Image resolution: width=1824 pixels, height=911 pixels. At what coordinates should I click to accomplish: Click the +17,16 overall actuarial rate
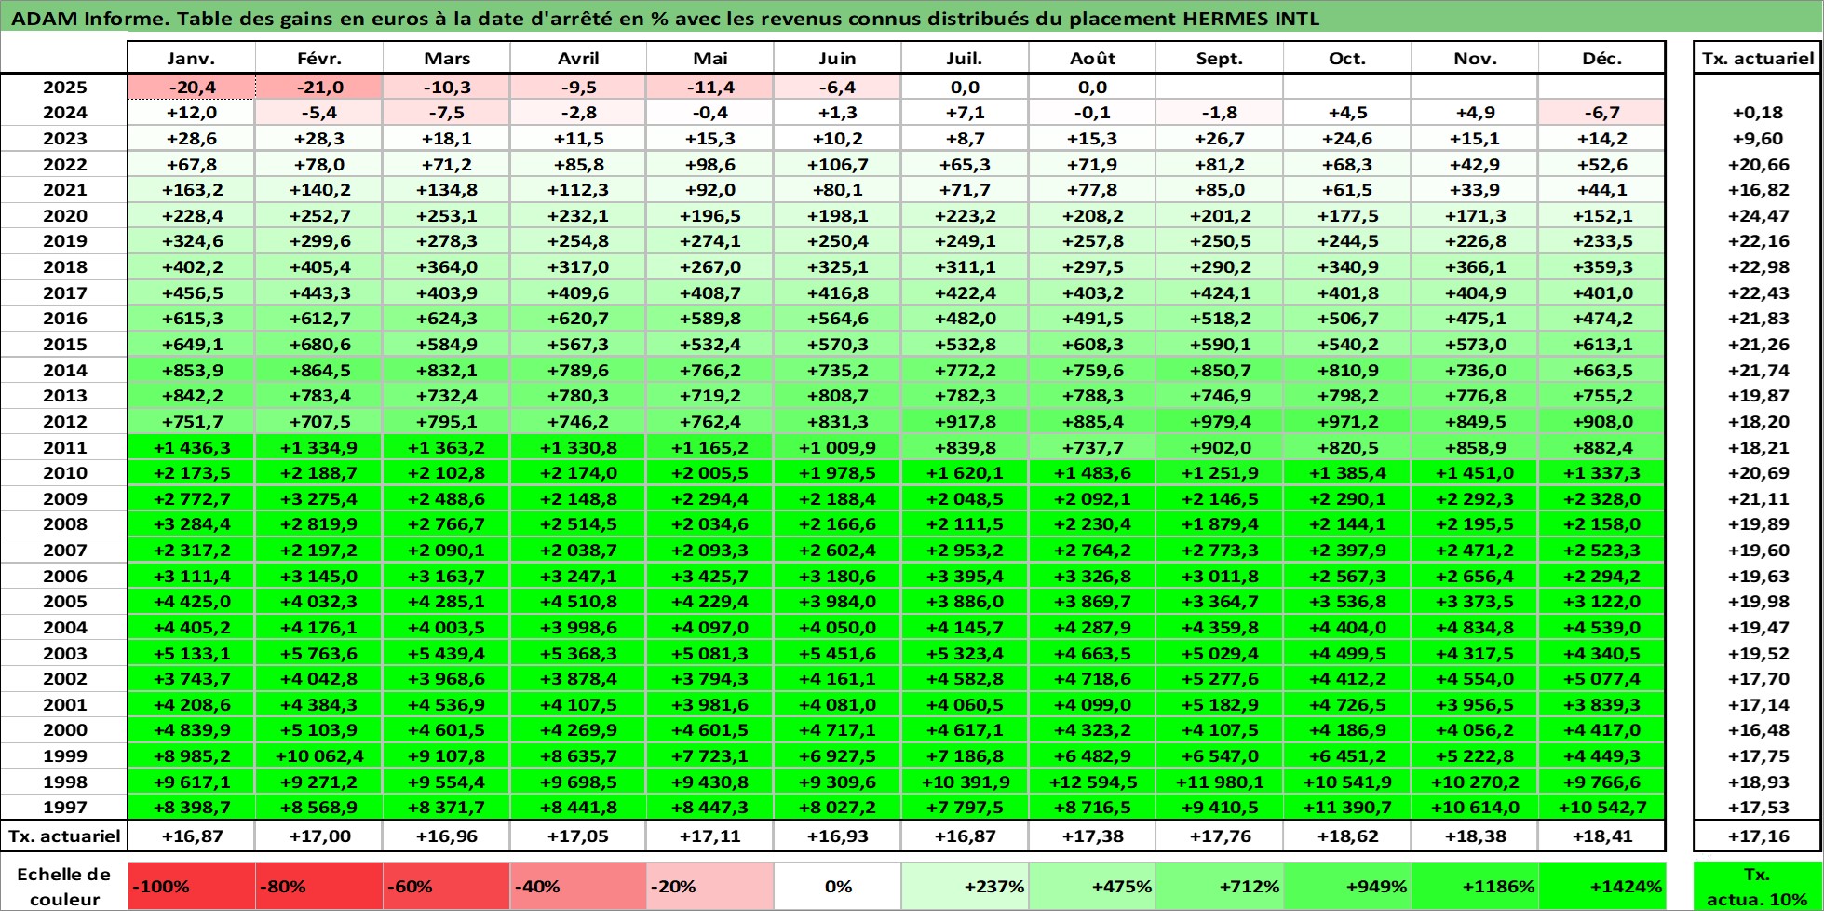(x=1758, y=836)
